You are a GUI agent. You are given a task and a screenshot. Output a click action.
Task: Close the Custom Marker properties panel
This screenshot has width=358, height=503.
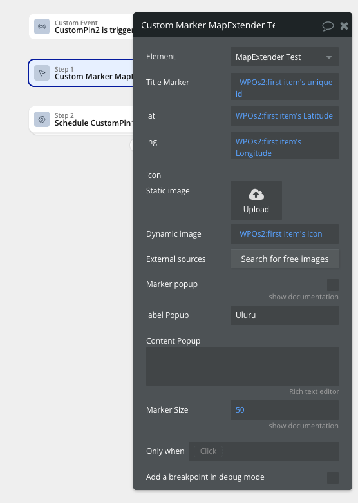click(344, 26)
